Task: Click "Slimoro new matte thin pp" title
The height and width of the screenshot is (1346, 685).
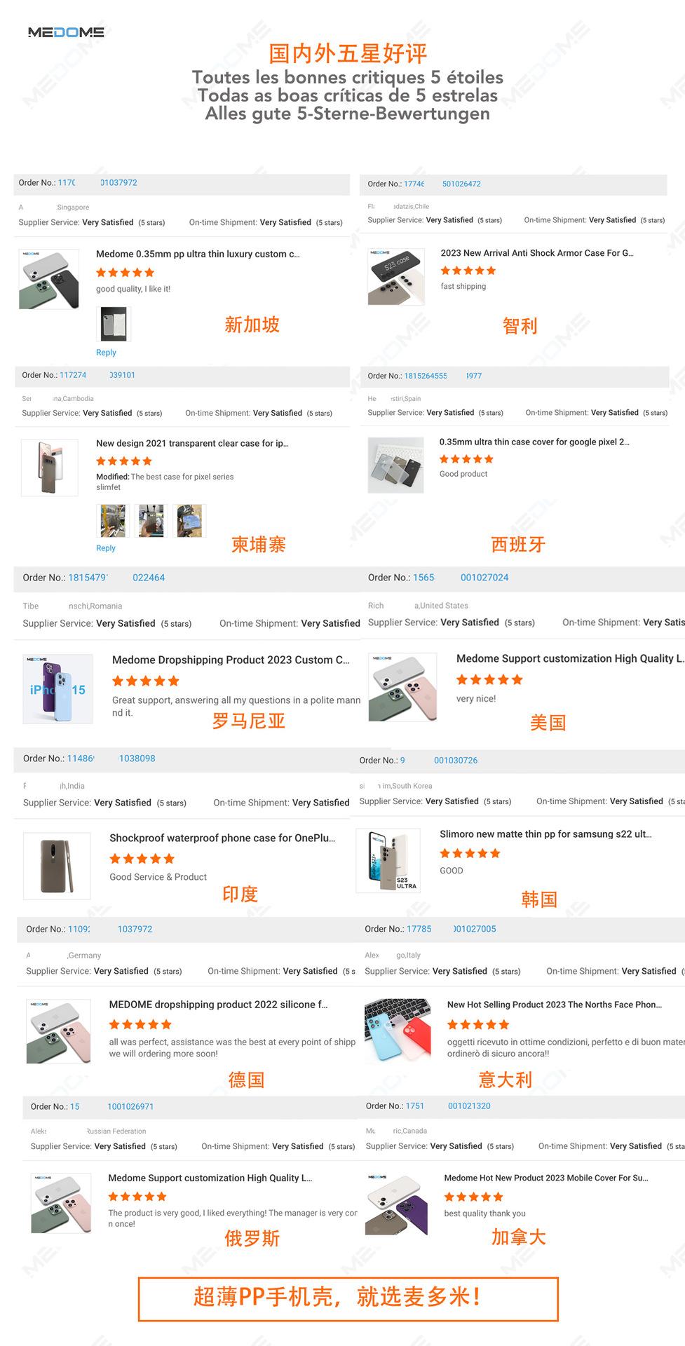Action: [545, 834]
